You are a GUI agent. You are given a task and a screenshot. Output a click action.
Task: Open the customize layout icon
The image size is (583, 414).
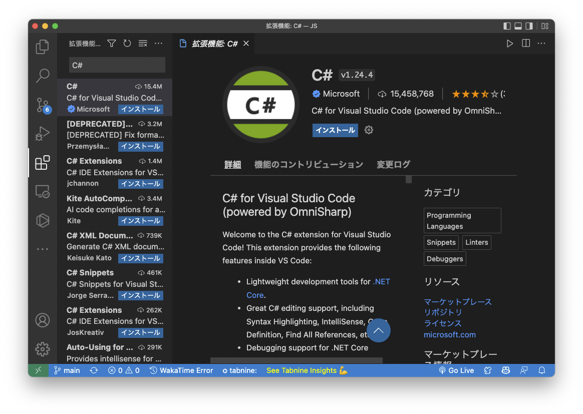(x=545, y=26)
